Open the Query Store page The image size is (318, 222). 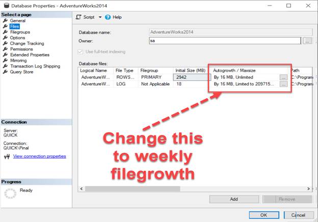21,72
